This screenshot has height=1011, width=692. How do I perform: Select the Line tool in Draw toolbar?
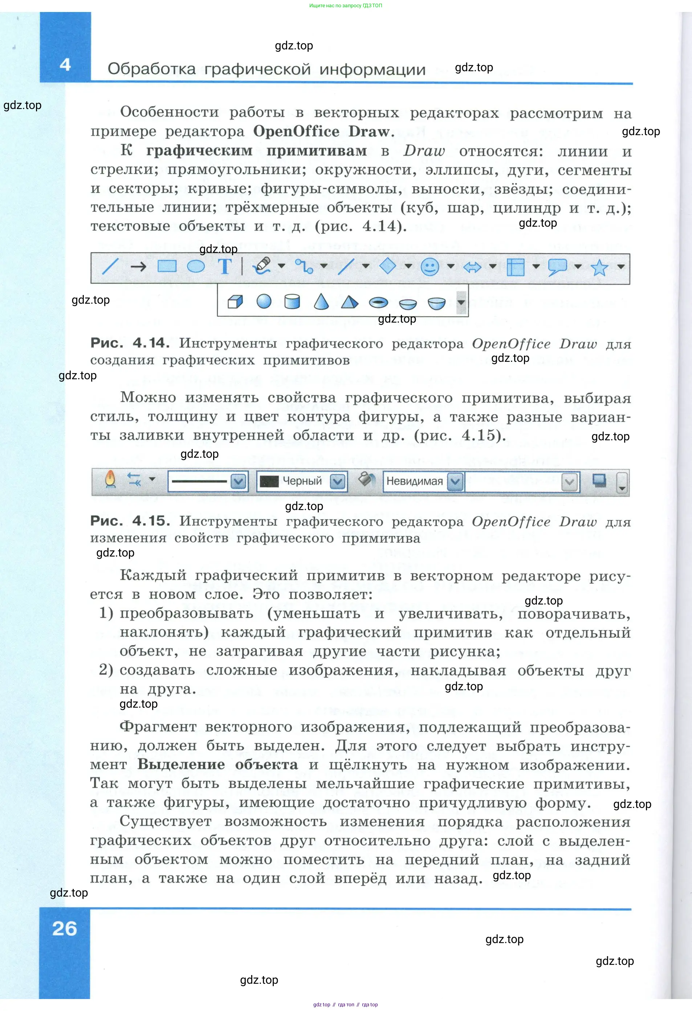pos(110,266)
